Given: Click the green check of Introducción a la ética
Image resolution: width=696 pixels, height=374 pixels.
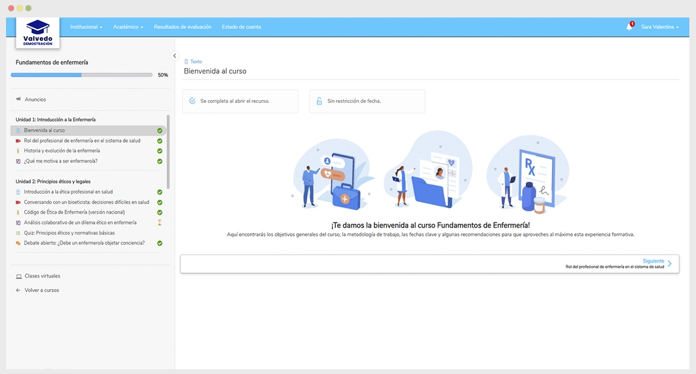Looking at the screenshot, I should point(160,192).
